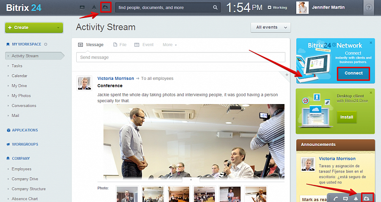The width and height of the screenshot is (381, 202).
Task: Click the phone call icon in bottom bar
Action: tap(336, 199)
